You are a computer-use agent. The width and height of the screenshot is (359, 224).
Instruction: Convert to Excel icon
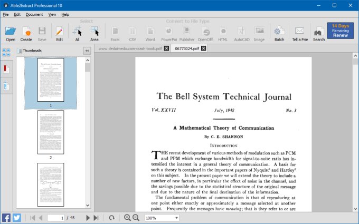pos(115,34)
